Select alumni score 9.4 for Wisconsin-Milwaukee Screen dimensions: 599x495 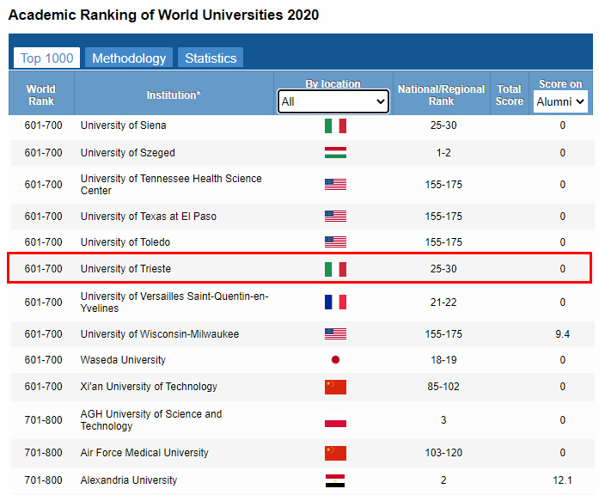pyautogui.click(x=562, y=334)
